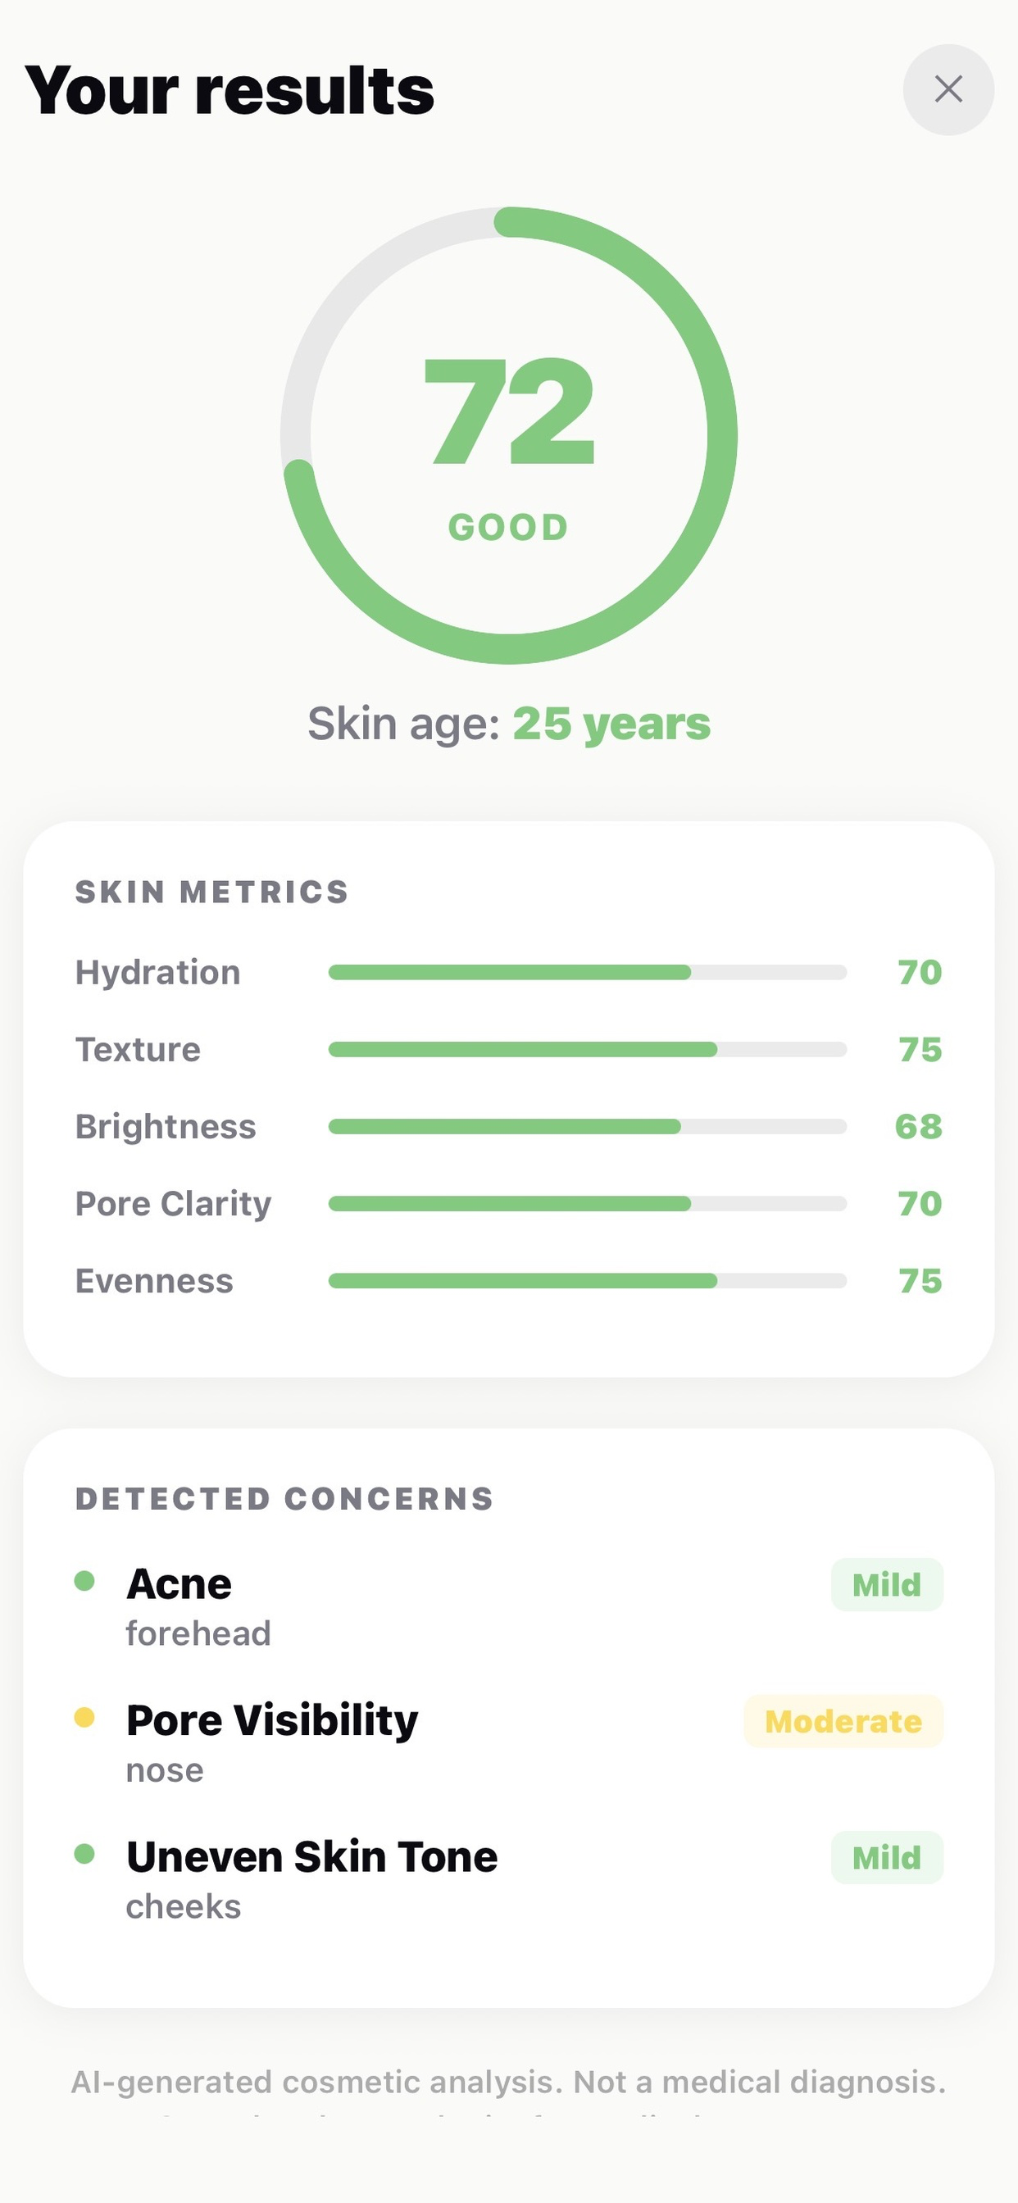Tap the skin age 25 years text

tap(611, 724)
